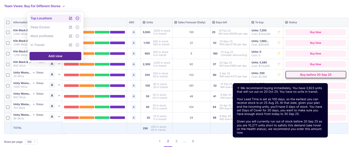Click the 'Consider discounting' text
Image resolution: width=354 pixels, height=147 pixels.
pos(234,55)
